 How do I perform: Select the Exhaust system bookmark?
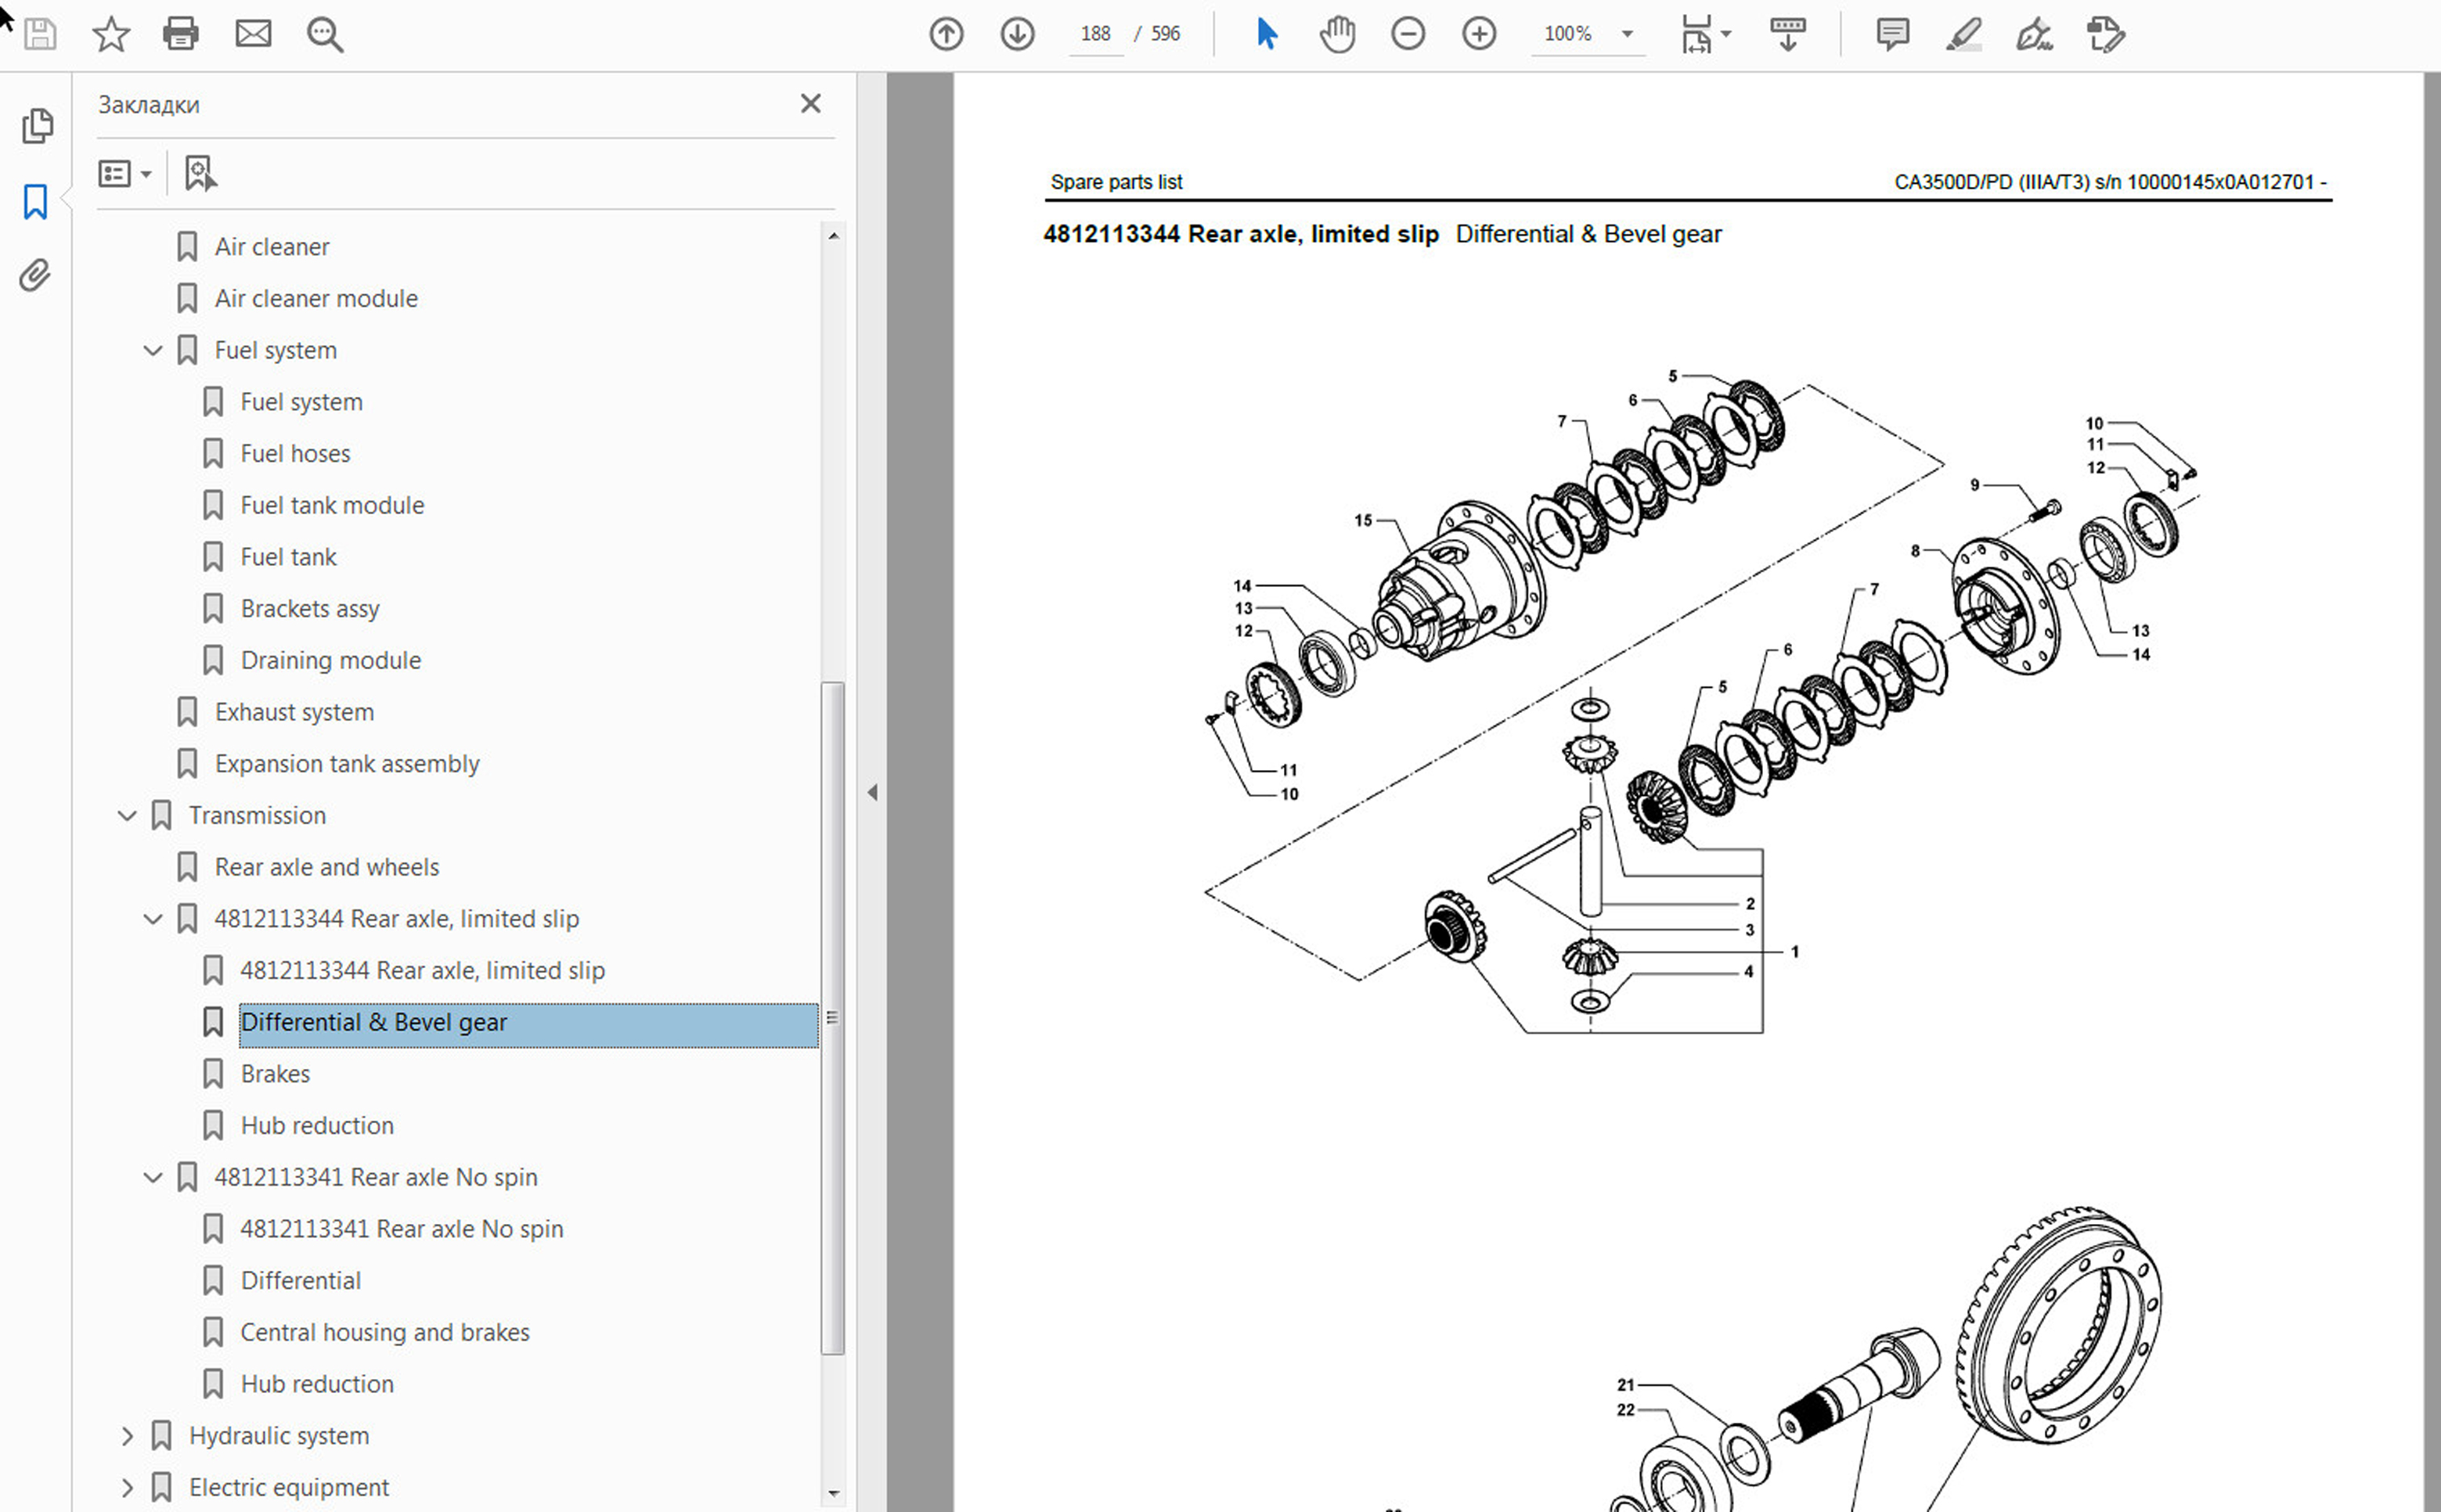click(294, 712)
